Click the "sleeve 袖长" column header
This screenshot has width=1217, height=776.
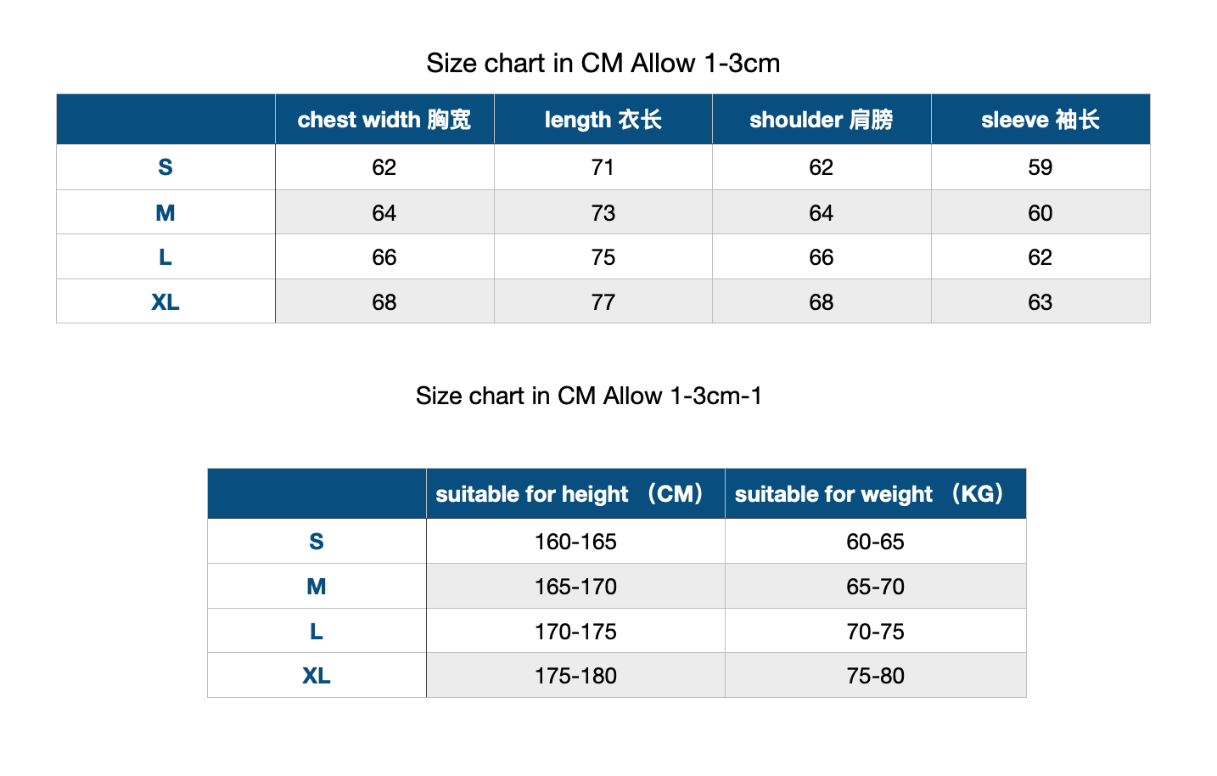coord(1040,120)
